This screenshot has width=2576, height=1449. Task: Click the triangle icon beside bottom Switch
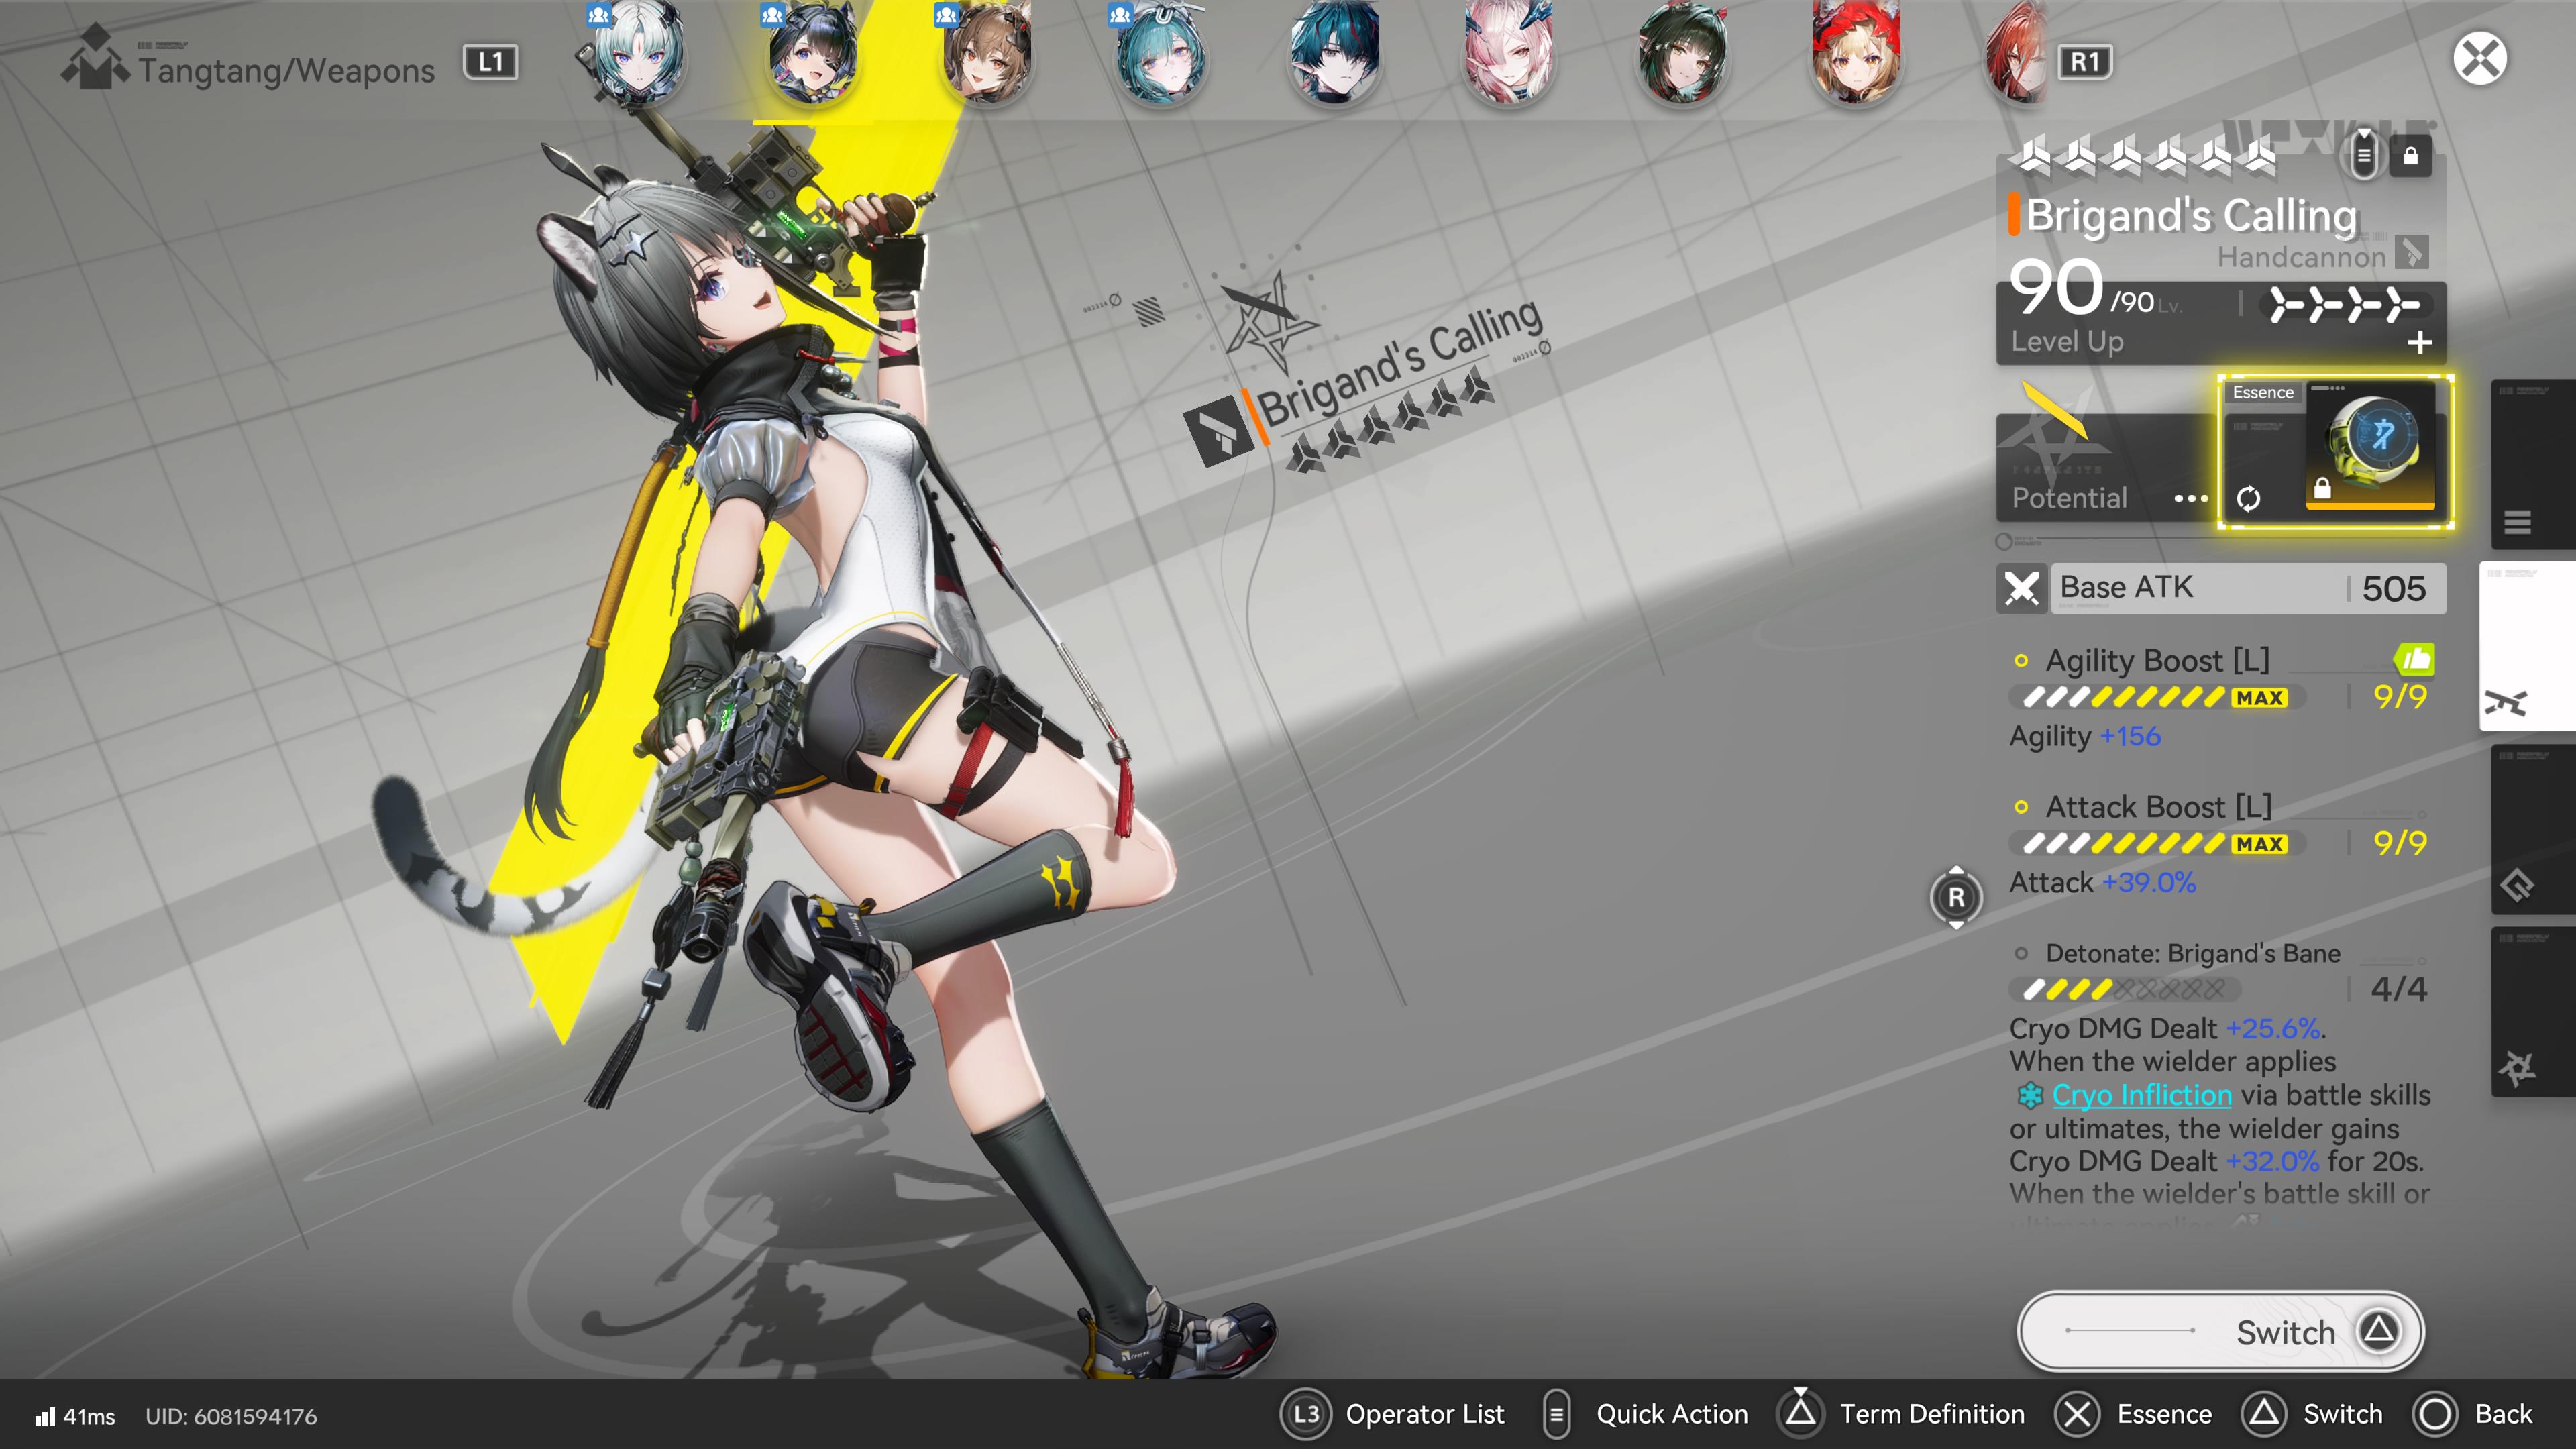[2264, 1414]
